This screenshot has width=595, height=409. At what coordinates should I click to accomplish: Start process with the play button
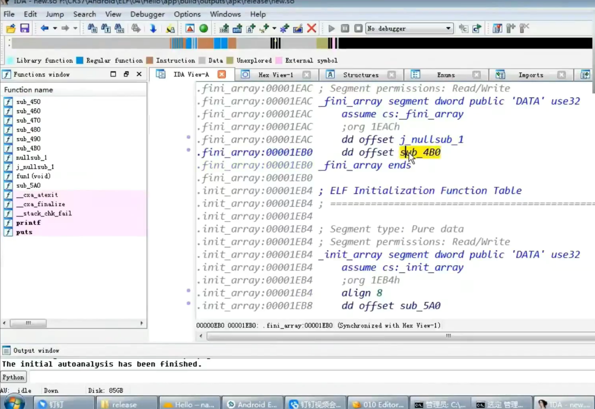pos(331,29)
